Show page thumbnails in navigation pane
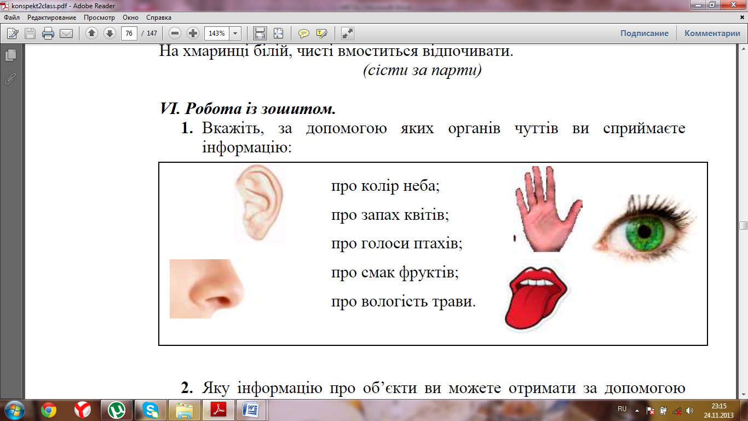748x421 pixels. (x=10, y=55)
